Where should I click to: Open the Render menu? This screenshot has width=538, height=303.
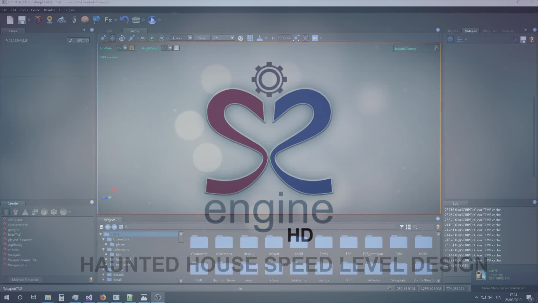coord(49,10)
